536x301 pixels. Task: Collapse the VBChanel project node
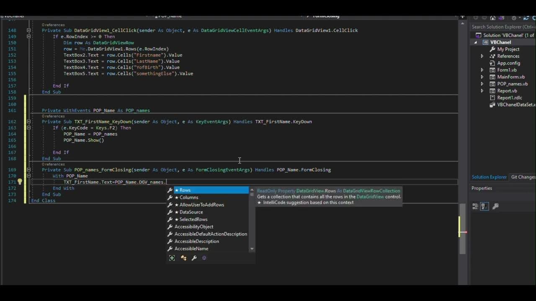[476, 43]
